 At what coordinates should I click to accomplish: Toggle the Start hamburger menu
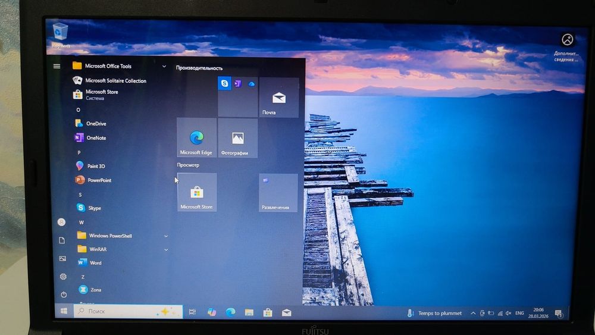57,66
